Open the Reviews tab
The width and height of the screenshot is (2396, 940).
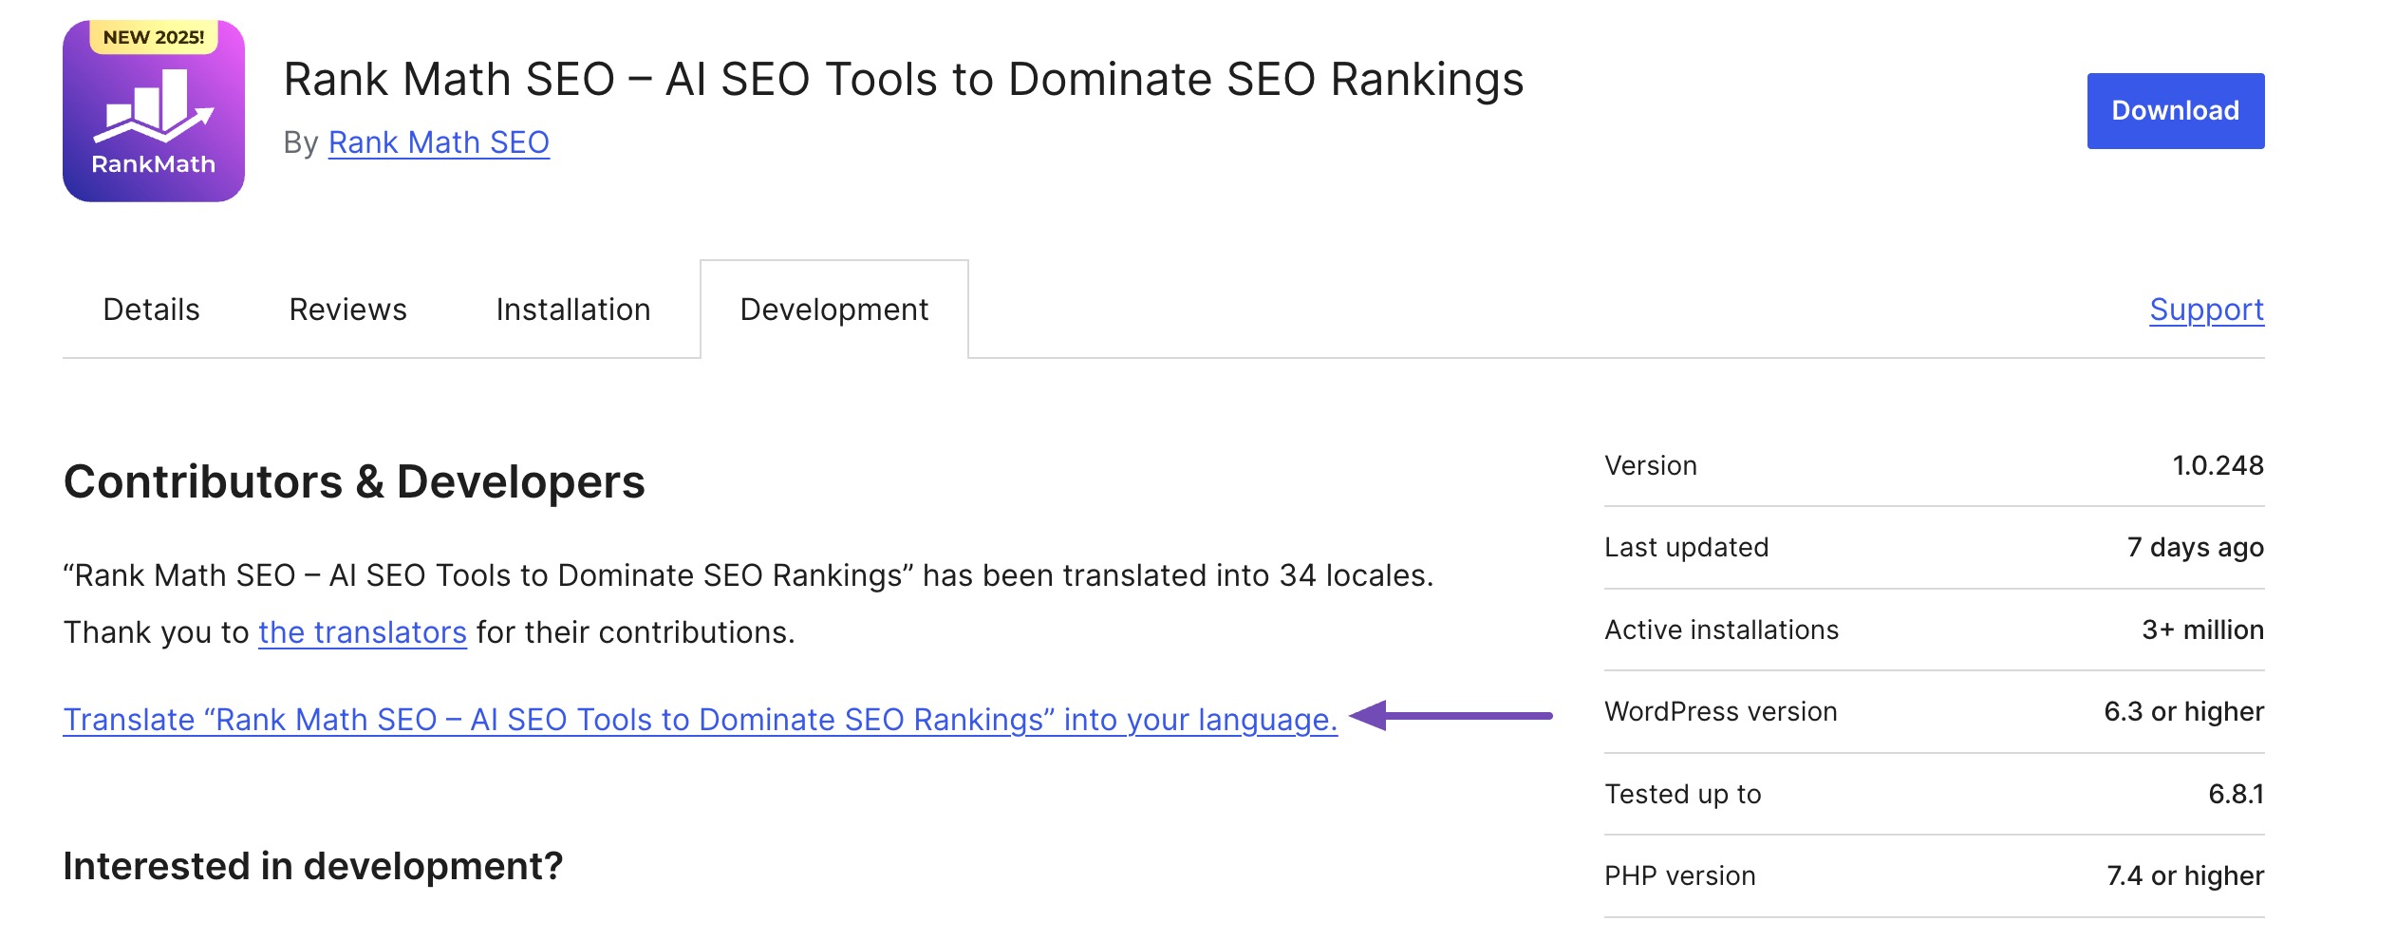click(347, 310)
